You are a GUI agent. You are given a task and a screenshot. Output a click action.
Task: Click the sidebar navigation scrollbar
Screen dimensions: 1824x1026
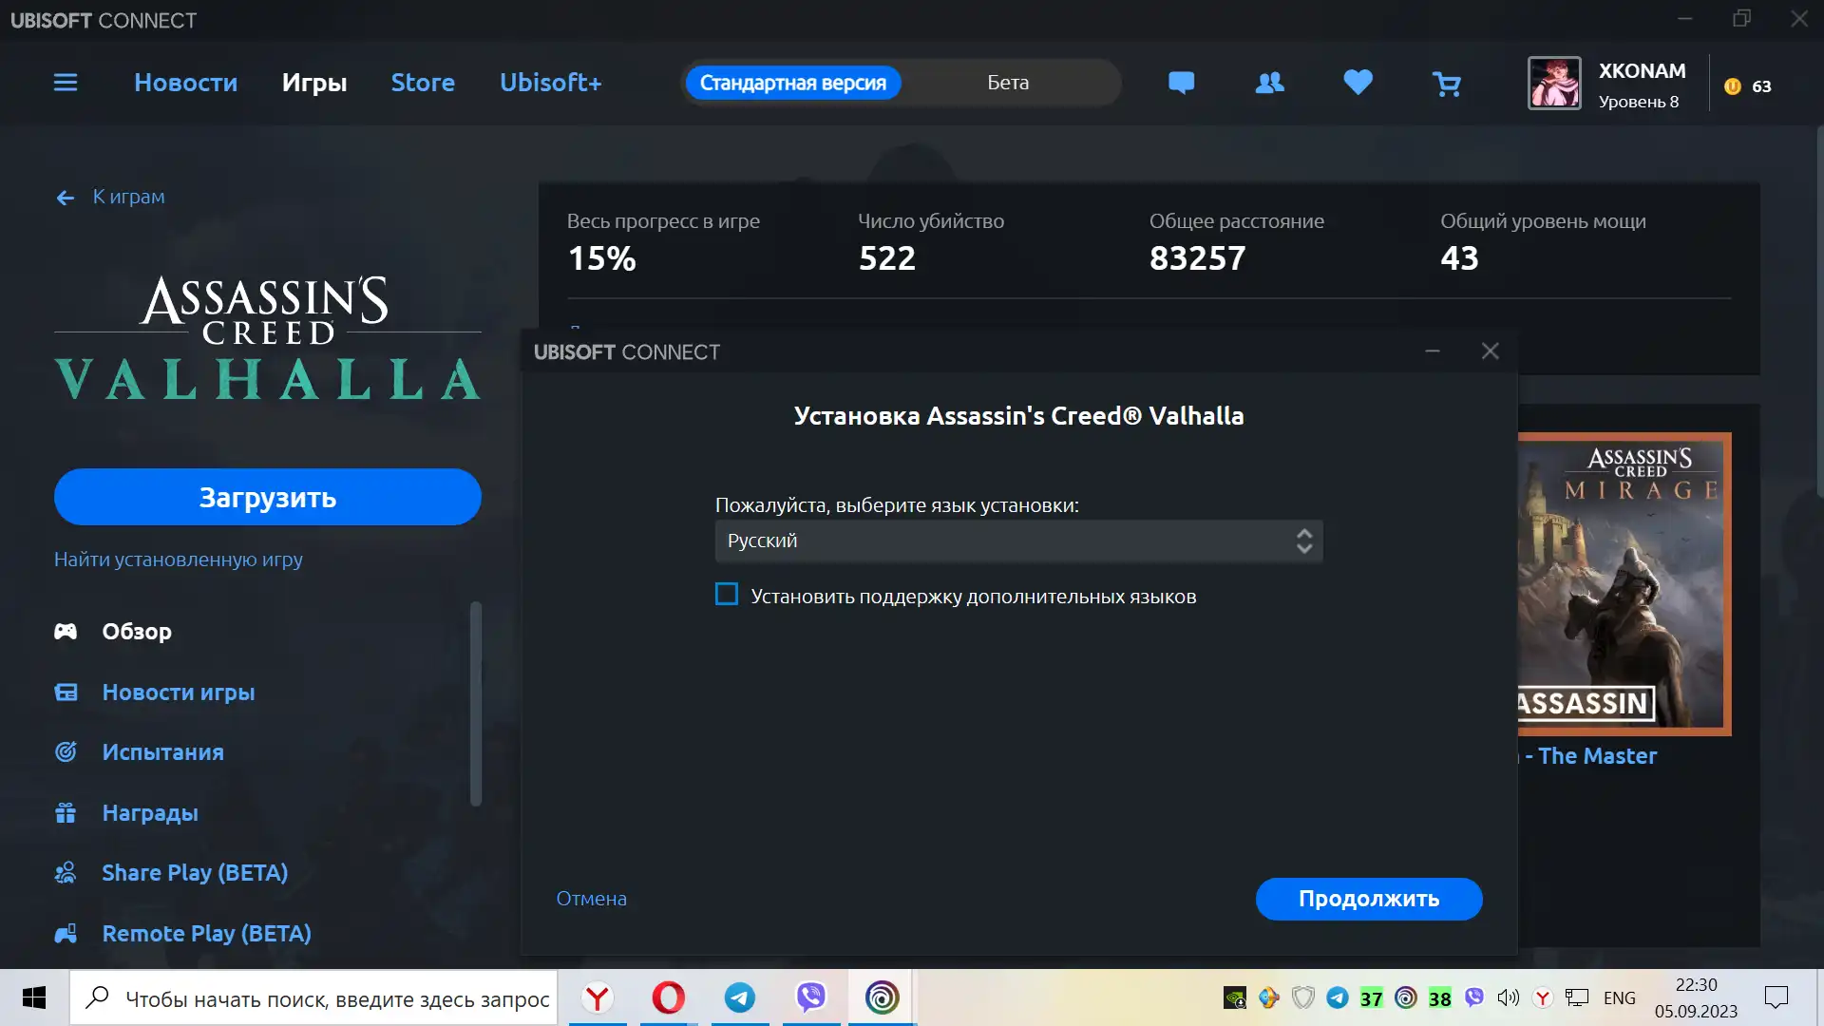(476, 704)
